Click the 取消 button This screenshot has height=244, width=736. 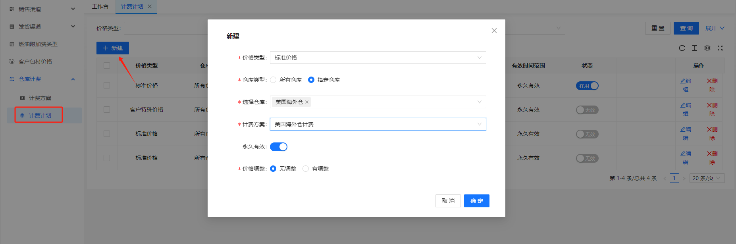(x=448, y=201)
